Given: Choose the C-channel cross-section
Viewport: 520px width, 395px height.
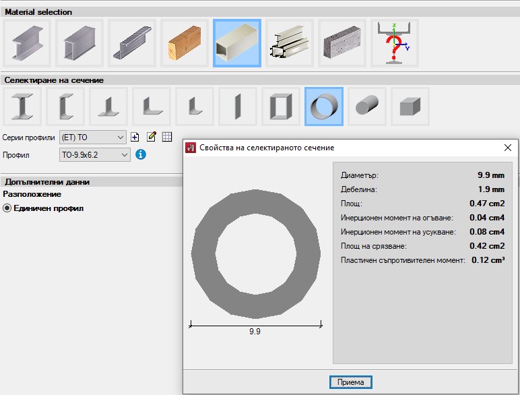Looking at the screenshot, I should (65, 107).
